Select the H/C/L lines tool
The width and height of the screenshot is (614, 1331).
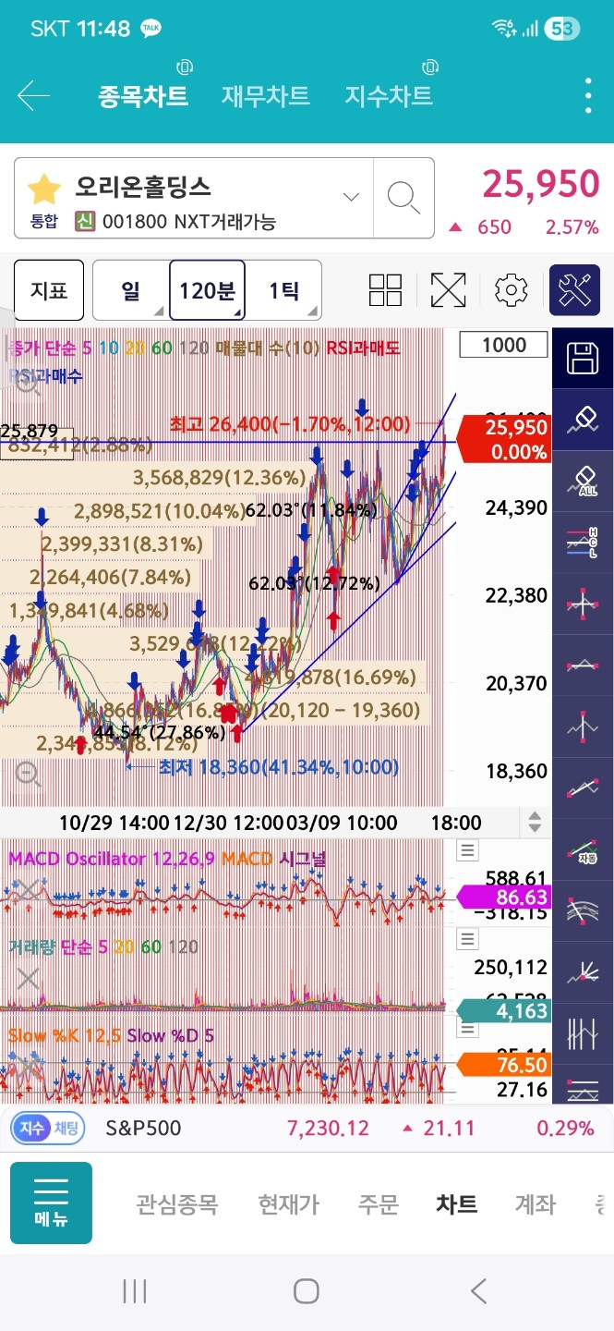coord(583,541)
